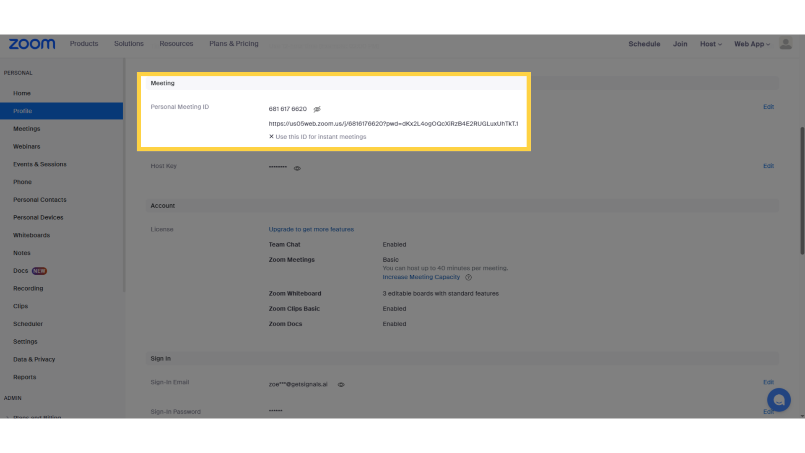Select the Schedule menu item
Image resolution: width=805 pixels, height=453 pixels.
(645, 43)
